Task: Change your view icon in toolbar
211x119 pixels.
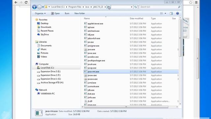Action: coord(162,13)
